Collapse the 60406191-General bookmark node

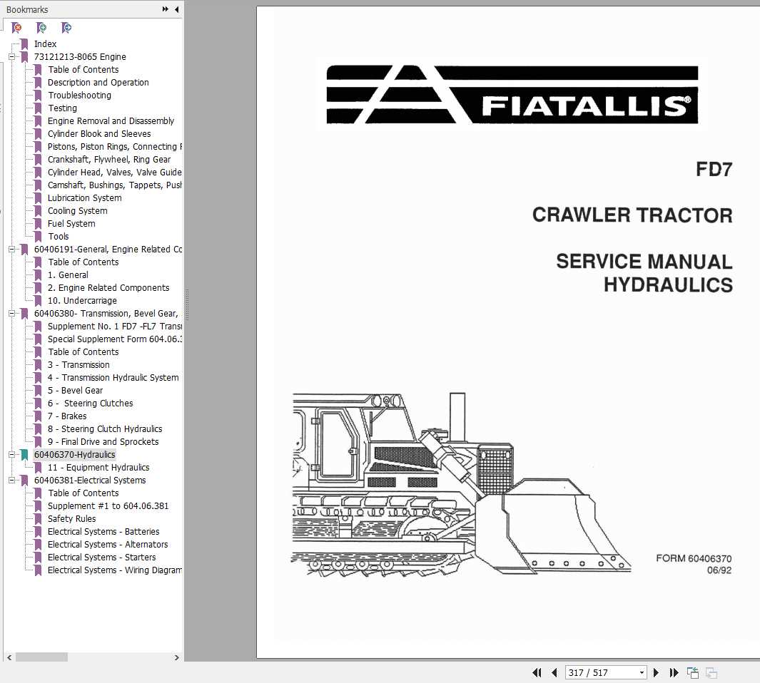pos(11,249)
